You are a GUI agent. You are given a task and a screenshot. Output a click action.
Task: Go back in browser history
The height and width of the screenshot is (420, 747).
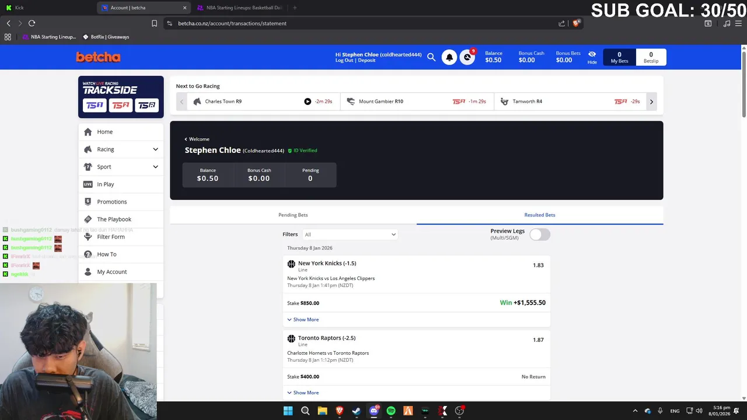(8, 23)
